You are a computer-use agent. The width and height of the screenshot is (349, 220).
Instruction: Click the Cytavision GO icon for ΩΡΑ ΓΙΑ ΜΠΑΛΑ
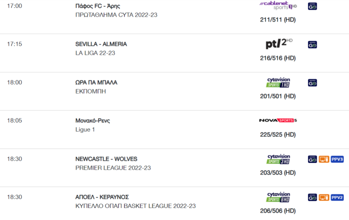pos(313,83)
